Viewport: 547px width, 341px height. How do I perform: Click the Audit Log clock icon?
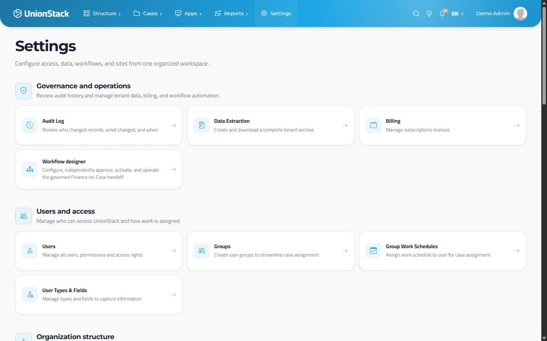click(30, 125)
